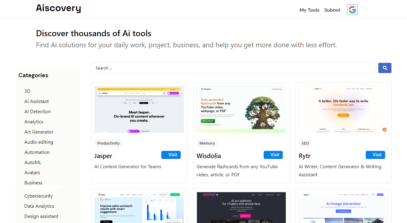The height and width of the screenshot is (223, 407).
Task: Open the Yodayo AI art platform thumbnail
Action: coord(241,207)
